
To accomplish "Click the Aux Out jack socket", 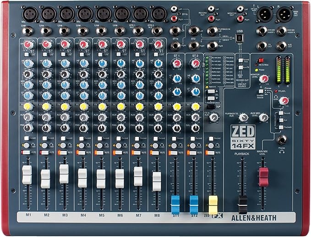I will [x=281, y=46].
